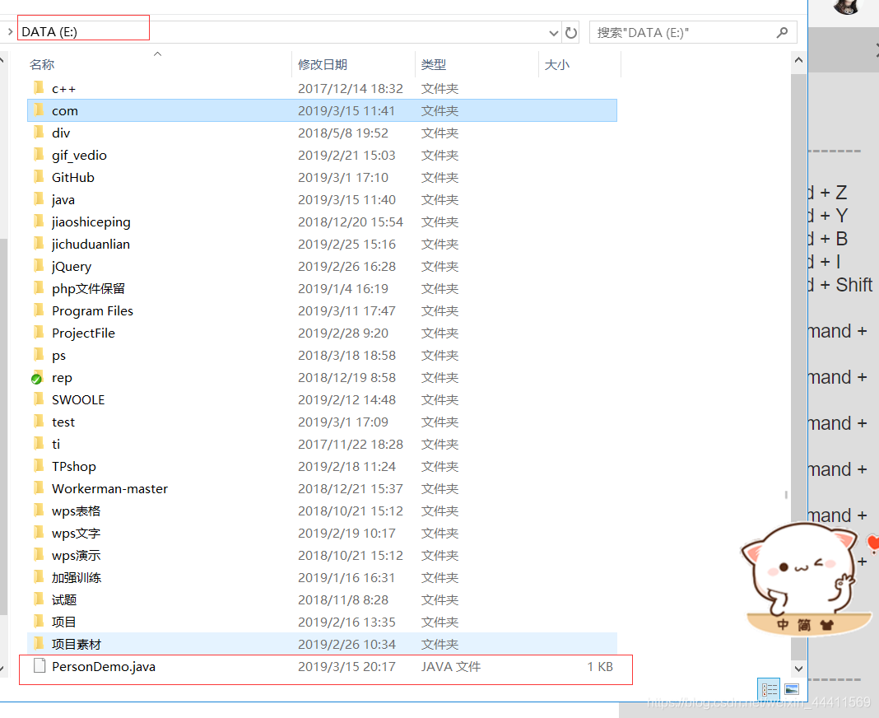Click the jQuery folder icon
This screenshot has height=718, width=879.
tap(39, 266)
